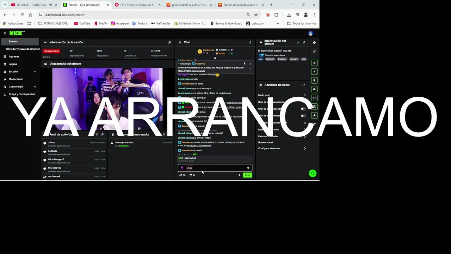
Task: Select host [username] command suggestion
Action: [215, 159]
